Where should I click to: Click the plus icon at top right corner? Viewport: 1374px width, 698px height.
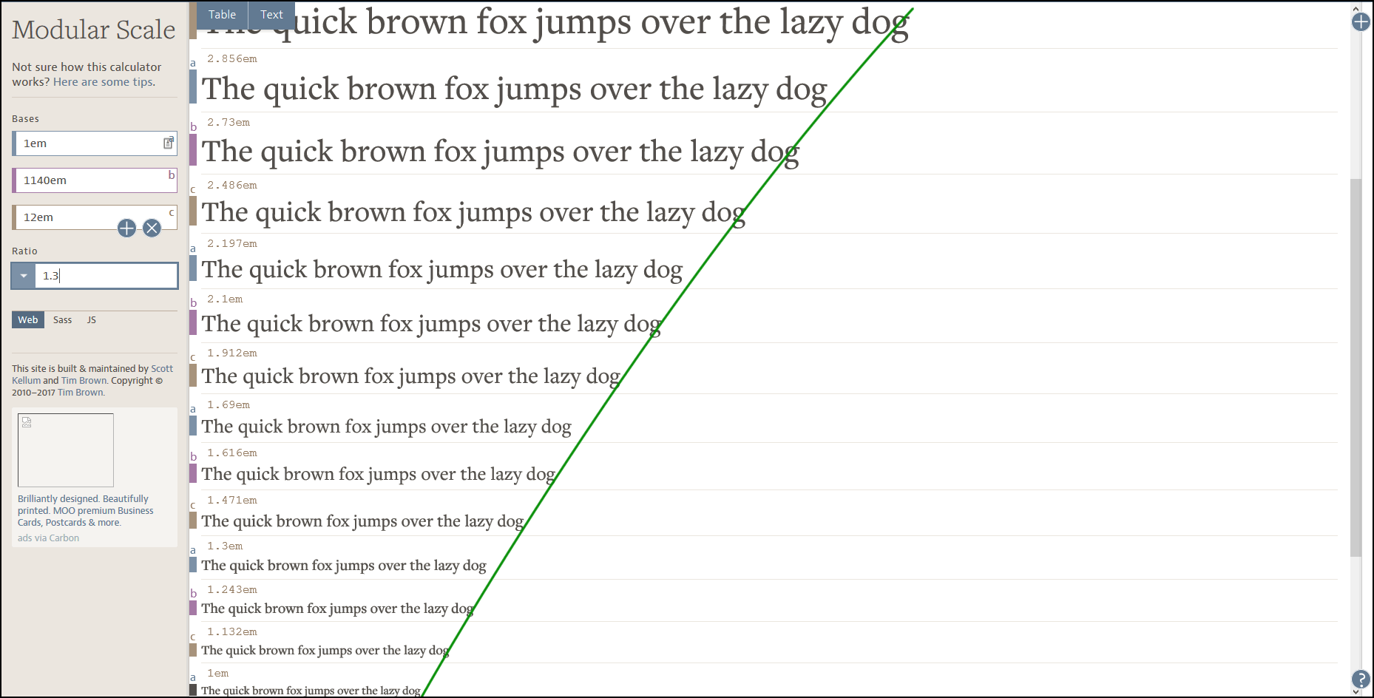point(1361,22)
